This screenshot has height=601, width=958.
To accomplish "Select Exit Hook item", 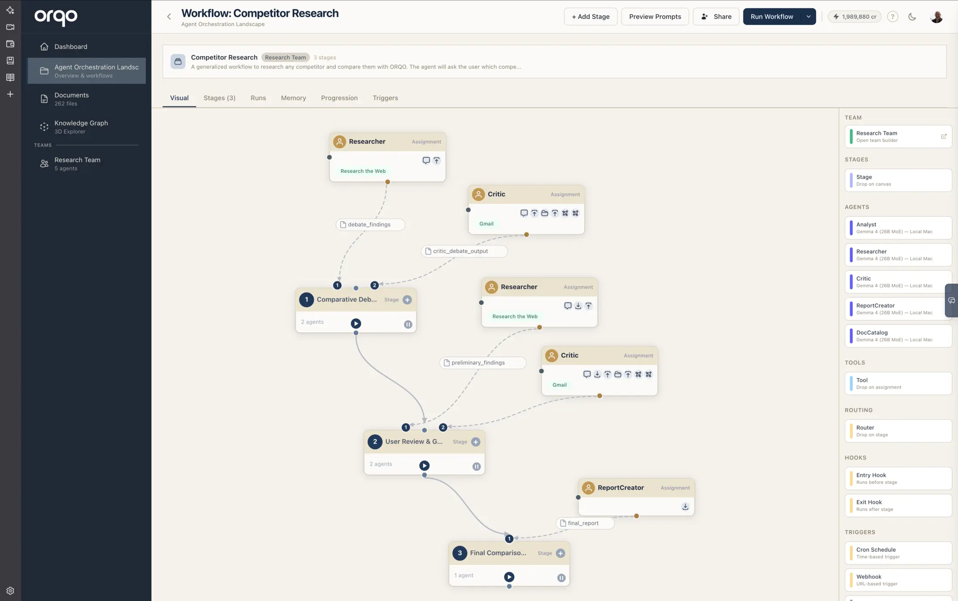I will (x=898, y=505).
